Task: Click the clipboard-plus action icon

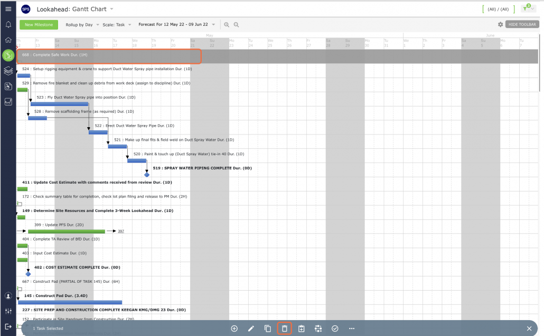Action: 302,329
